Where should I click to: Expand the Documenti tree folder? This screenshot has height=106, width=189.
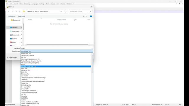(x=9, y=20)
